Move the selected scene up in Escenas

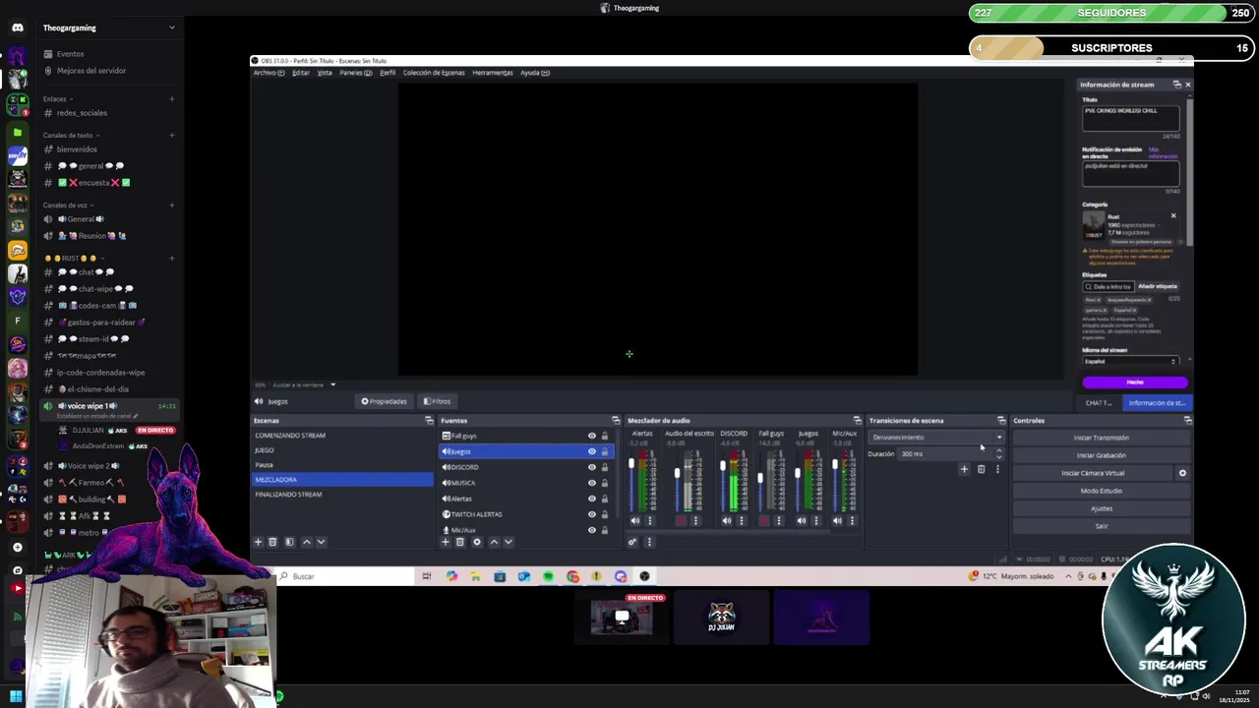(306, 542)
